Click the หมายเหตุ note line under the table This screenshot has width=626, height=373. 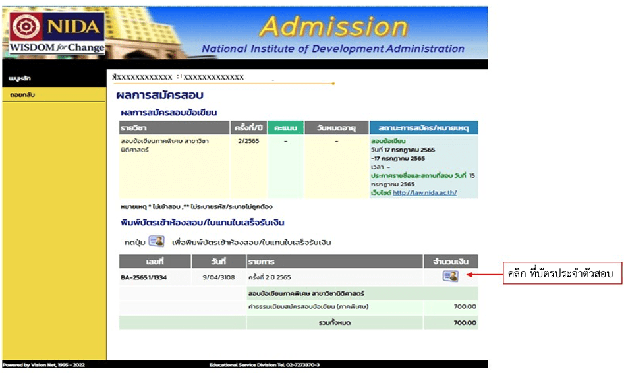coord(196,207)
